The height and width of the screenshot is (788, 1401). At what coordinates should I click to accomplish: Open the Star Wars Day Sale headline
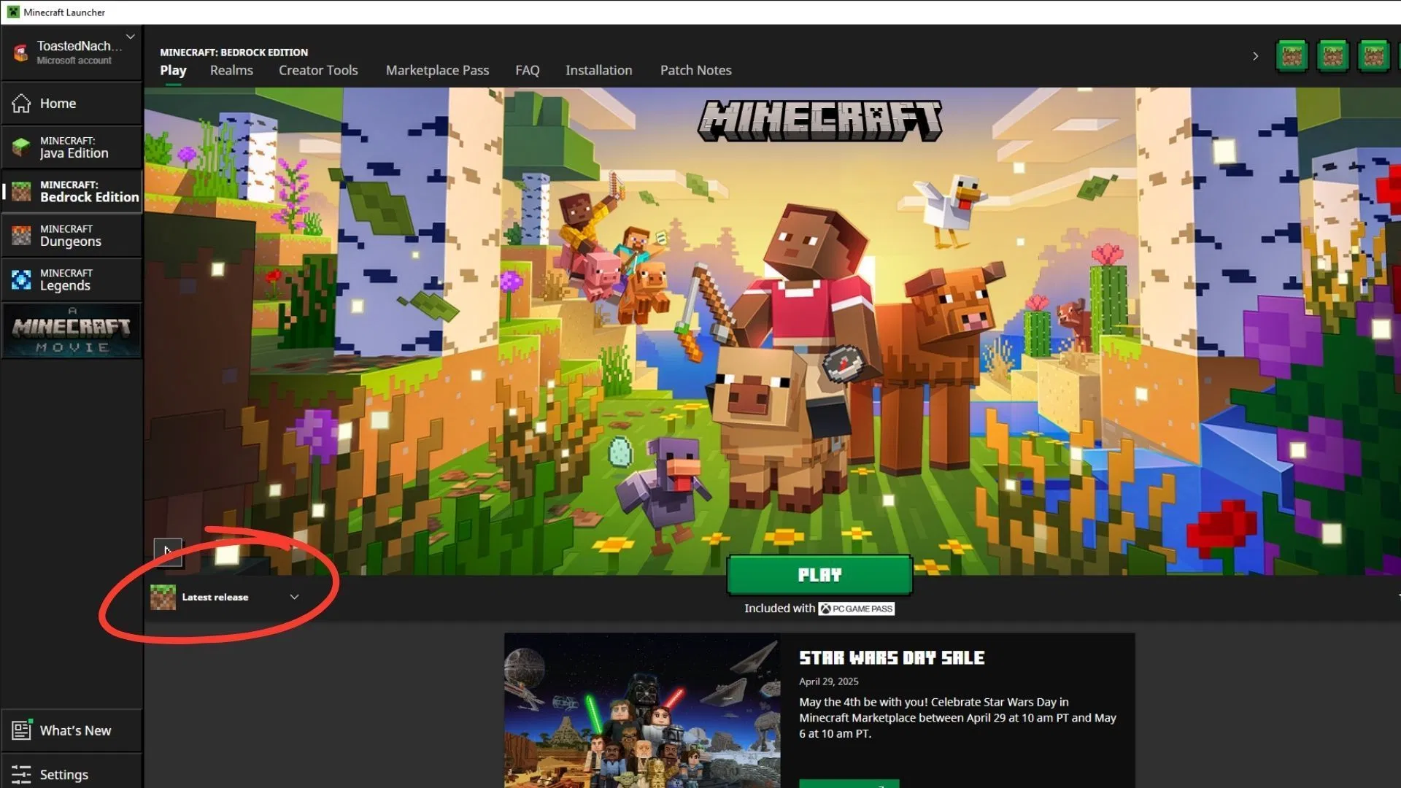(891, 658)
